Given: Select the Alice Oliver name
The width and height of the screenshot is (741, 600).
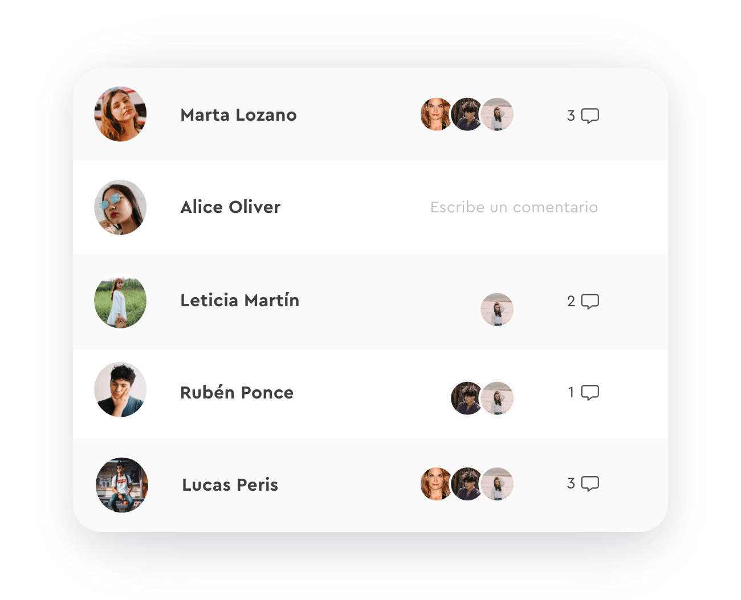Looking at the screenshot, I should 230,207.
